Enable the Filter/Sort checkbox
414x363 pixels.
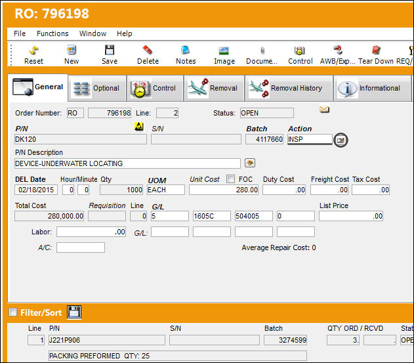tap(12, 312)
